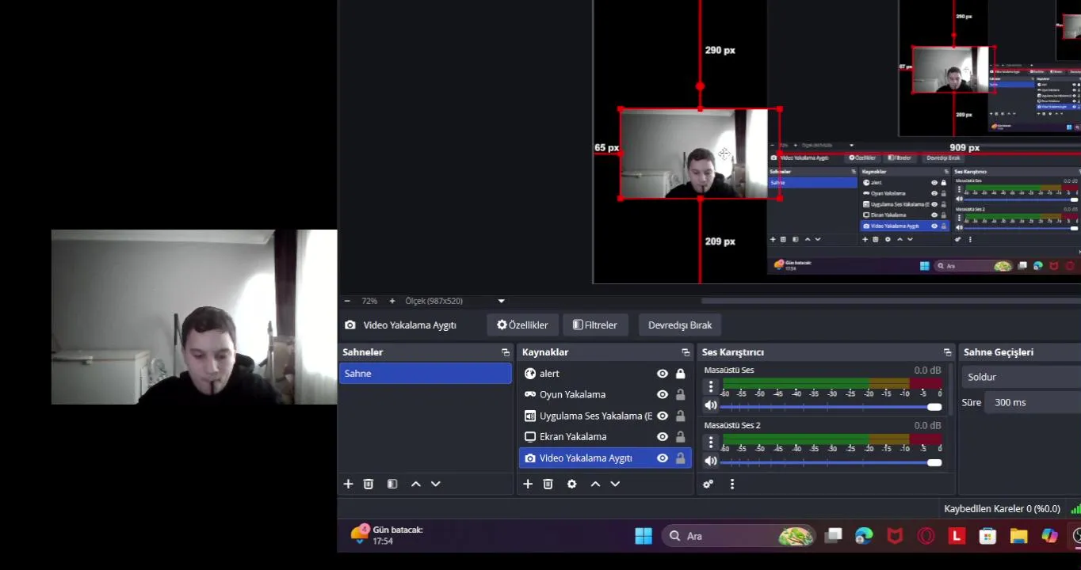
Task: Lock the Video Yakalama Aygıtı source
Action: 680,458
